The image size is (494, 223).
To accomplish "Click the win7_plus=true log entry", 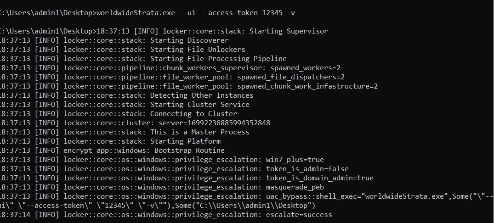I will click(295, 160).
